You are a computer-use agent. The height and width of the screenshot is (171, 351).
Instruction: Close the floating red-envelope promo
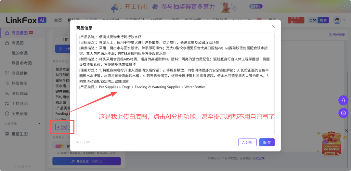point(346,130)
